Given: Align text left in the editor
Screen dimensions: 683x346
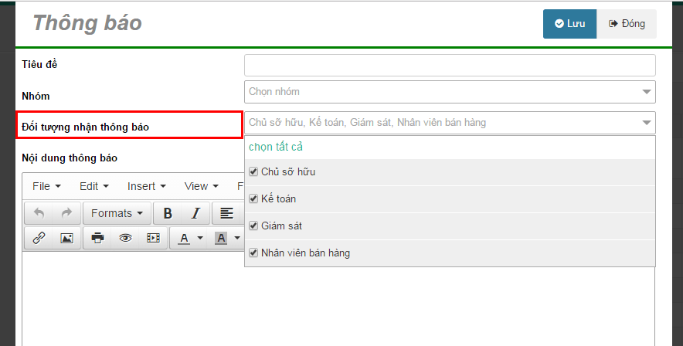Looking at the screenshot, I should tap(226, 213).
